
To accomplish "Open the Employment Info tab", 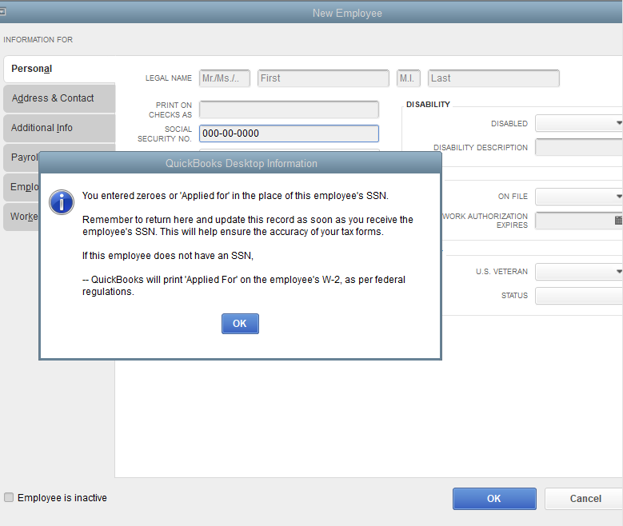I will point(22,187).
